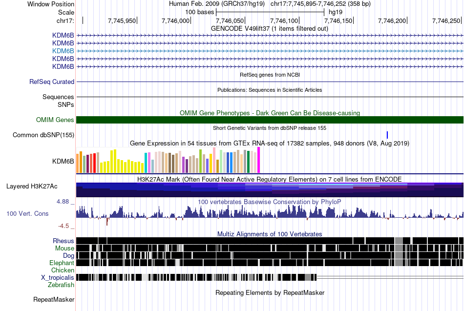Click the Rhesus alignment bar row
Viewport: 464px width, 311px height.
(x=270, y=241)
